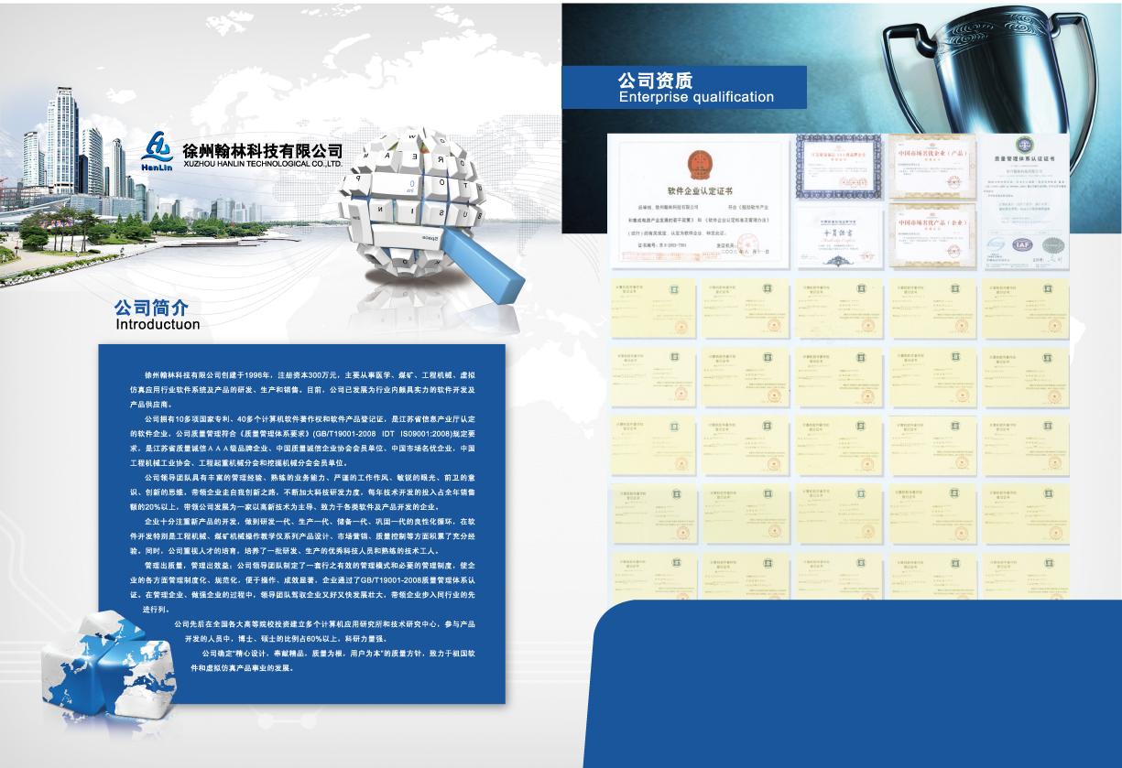Viewport: 1122px width, 768px height.
Task: Click paragraph starting 企业十分注重新产品的开发
Action: (302, 535)
